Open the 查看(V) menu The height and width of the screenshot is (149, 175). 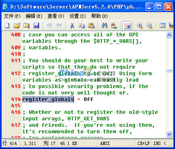56,16
